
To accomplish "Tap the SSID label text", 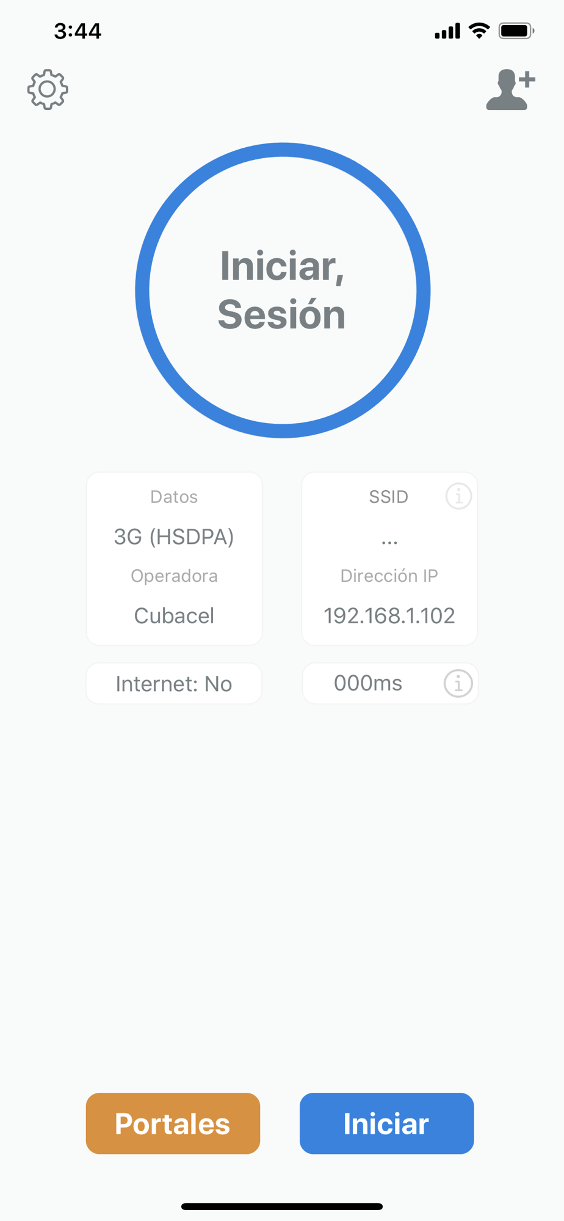I will 388,497.
